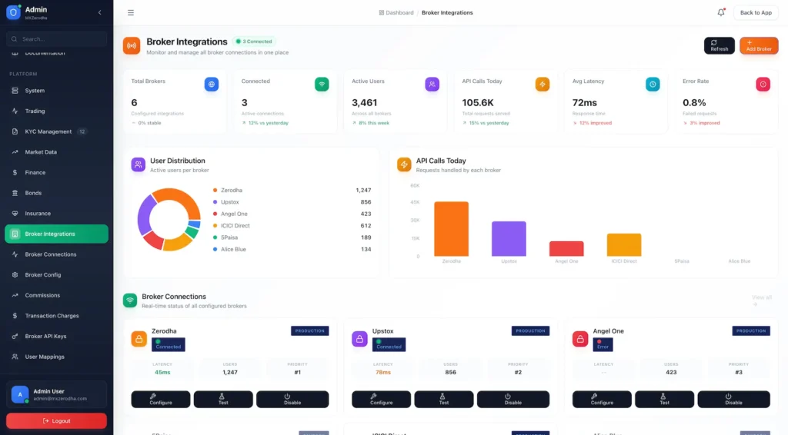This screenshot has height=435, width=788.
Task: Focus the sidebar Search field
Action: (x=56, y=38)
